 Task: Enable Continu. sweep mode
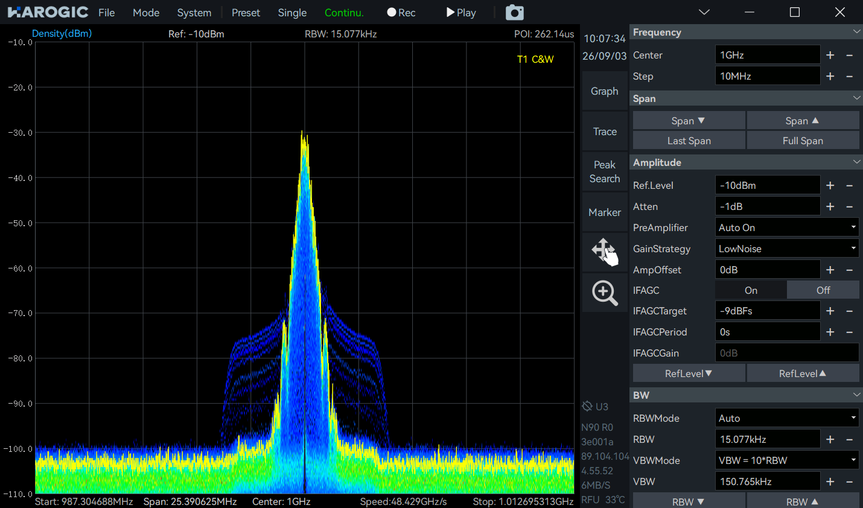pyautogui.click(x=344, y=13)
